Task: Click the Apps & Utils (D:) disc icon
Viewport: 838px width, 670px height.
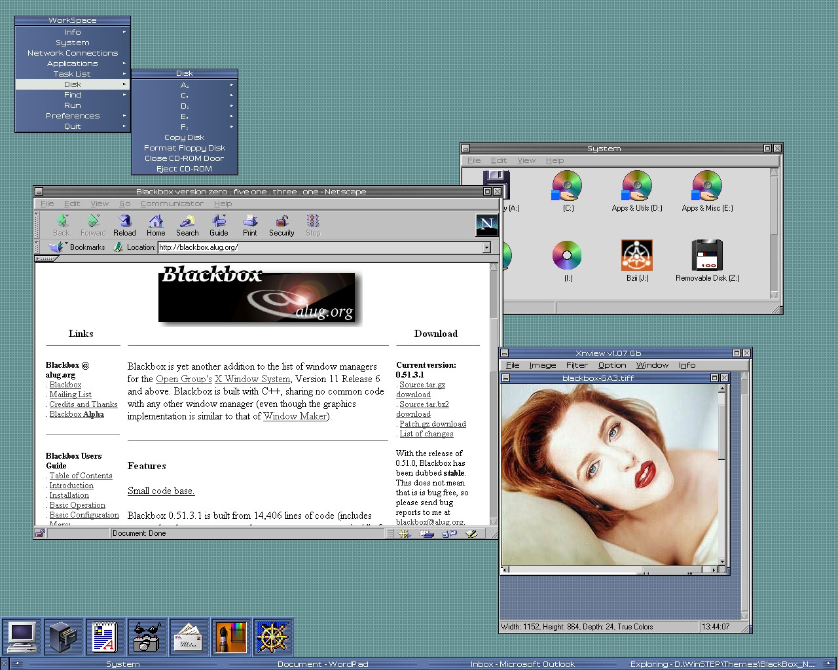Action: click(637, 191)
